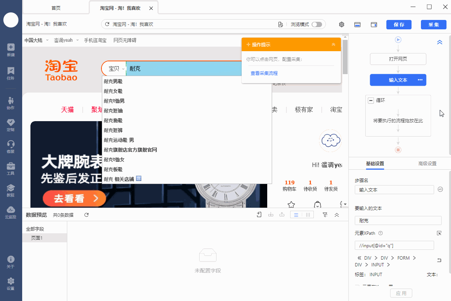The height and width of the screenshot is (301, 451).
Task: Open the 输入文本 step more options
Action: tap(420, 80)
